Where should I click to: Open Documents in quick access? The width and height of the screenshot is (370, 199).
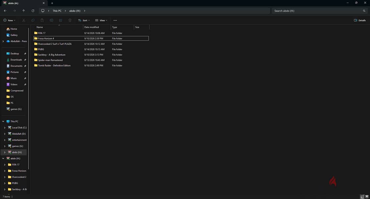tap(15, 66)
